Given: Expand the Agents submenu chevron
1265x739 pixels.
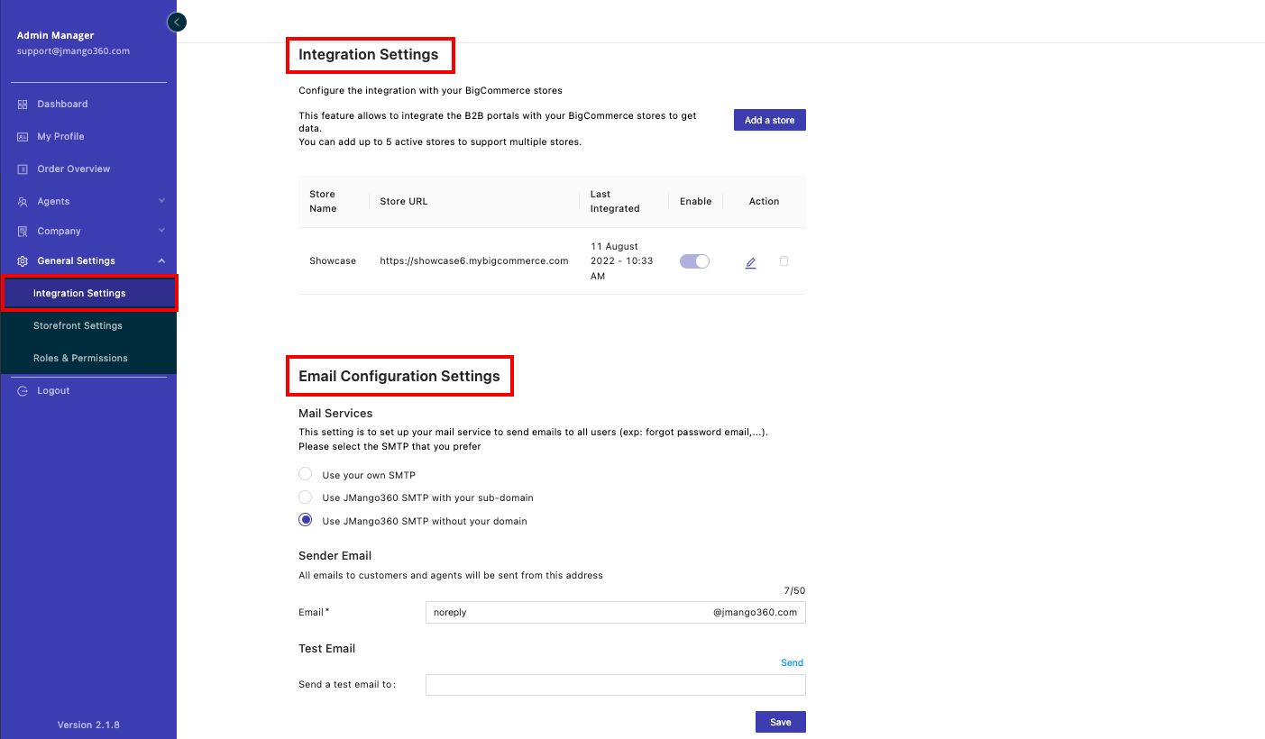Looking at the screenshot, I should coord(161,201).
